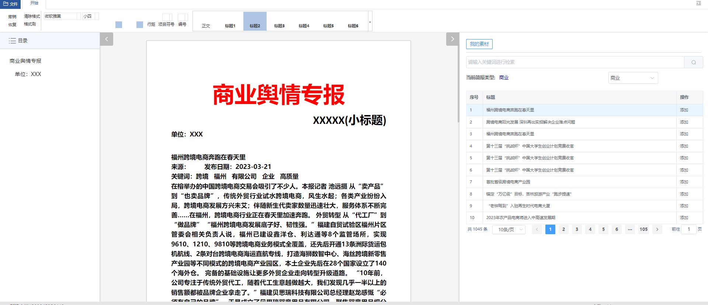Click the 目录 list icon
Screen dimensions: 708x305
(x=12, y=41)
